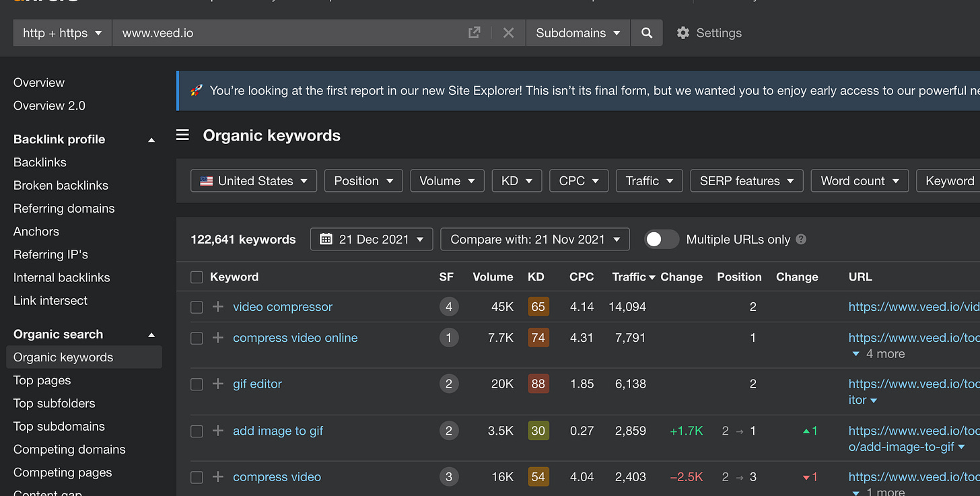980x496 pixels.
Task: Open Link intersect report
Action: (x=50, y=301)
